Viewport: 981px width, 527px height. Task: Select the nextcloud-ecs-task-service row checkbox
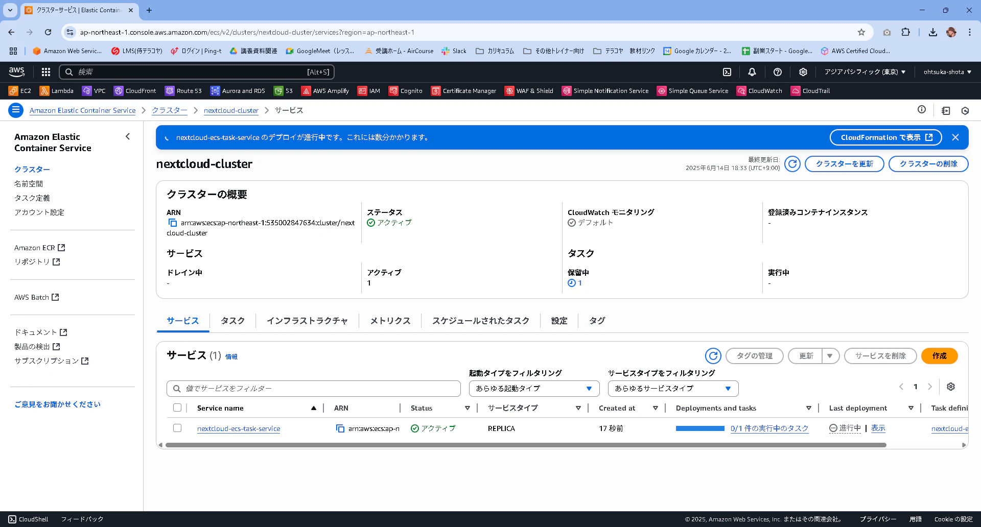177,428
